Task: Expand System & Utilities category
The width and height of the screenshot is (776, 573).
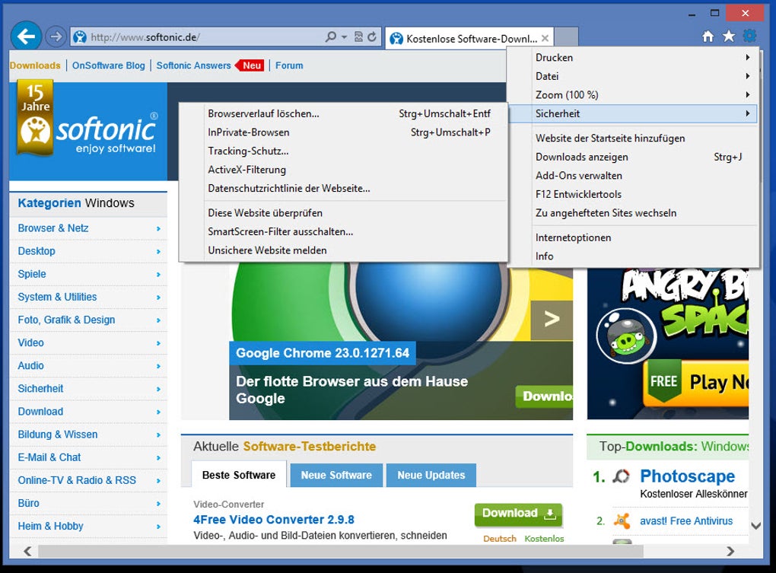Action: tap(88, 298)
